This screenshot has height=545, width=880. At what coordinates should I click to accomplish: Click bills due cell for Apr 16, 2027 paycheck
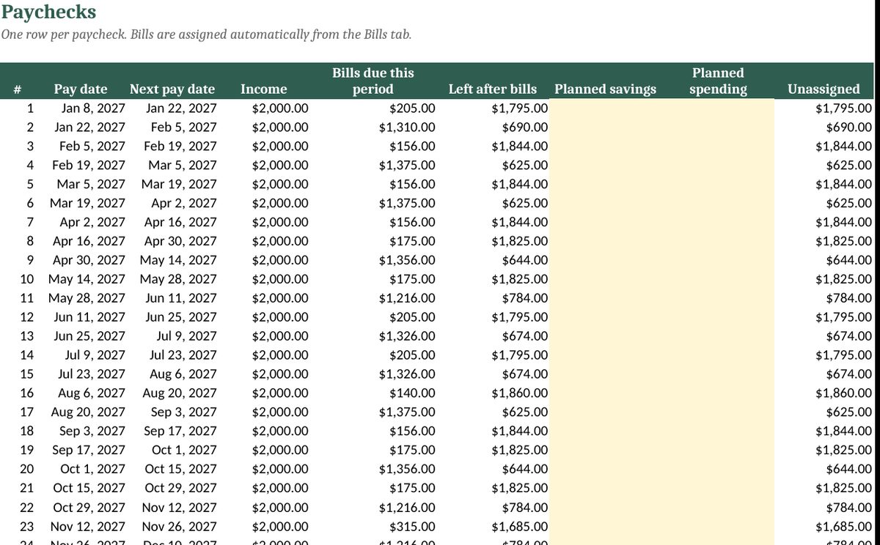click(412, 241)
